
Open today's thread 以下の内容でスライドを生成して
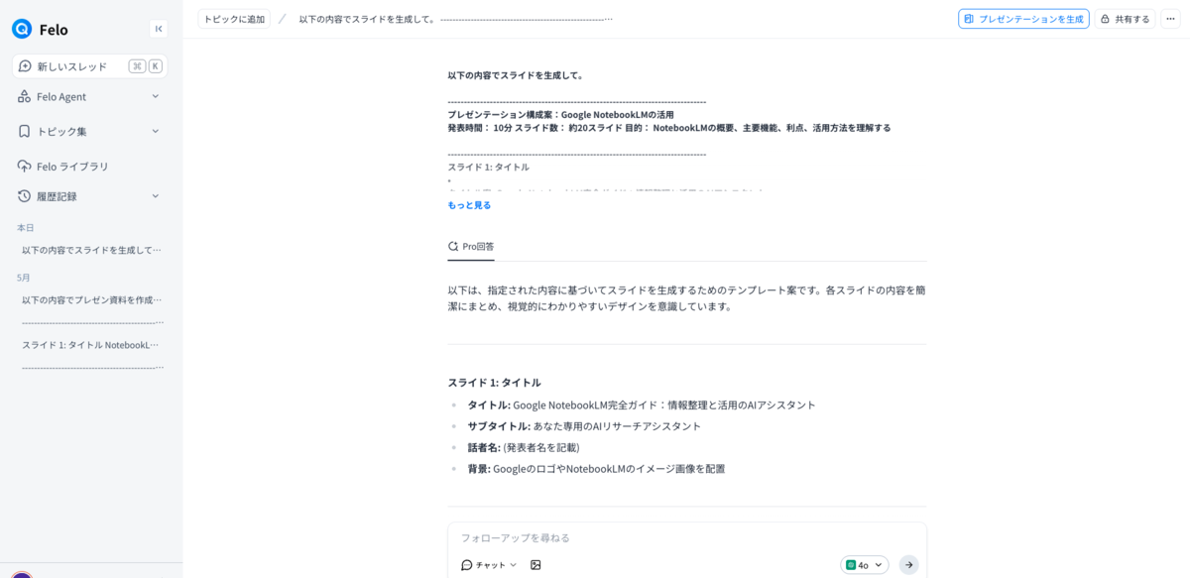pyautogui.click(x=91, y=250)
